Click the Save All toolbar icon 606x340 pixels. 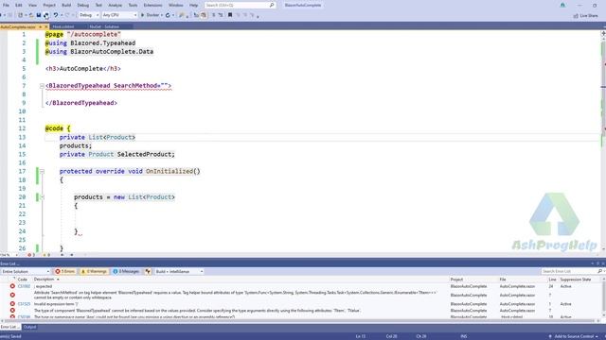(46, 15)
